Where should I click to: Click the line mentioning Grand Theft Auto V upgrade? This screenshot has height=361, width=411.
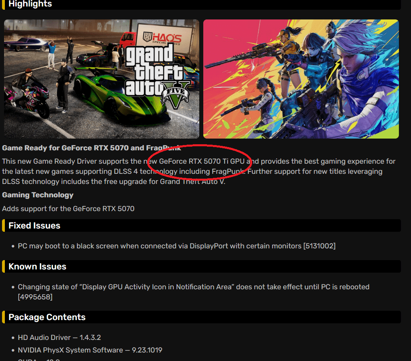click(113, 182)
